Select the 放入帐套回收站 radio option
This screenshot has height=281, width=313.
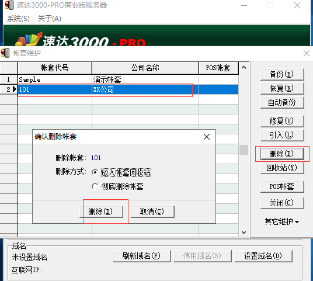pos(95,172)
